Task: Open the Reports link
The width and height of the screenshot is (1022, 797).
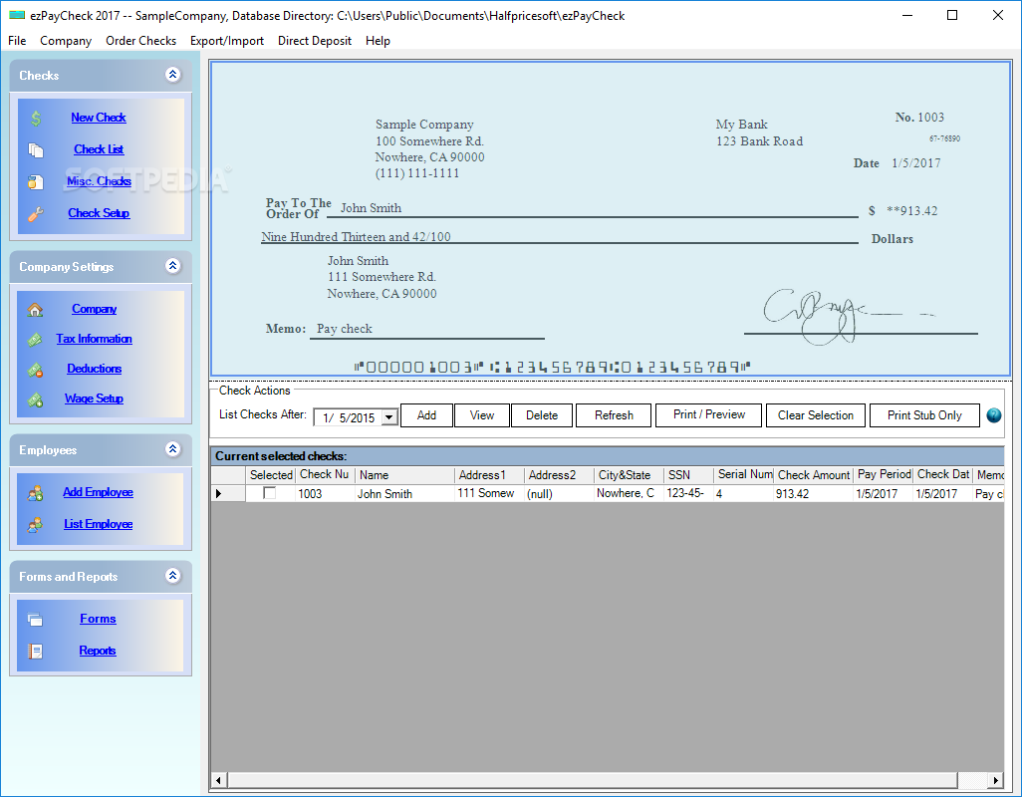Action: (98, 651)
